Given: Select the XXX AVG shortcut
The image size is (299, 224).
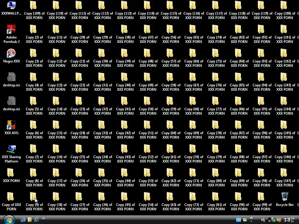Looking at the screenshot, I should (x=11, y=128).
